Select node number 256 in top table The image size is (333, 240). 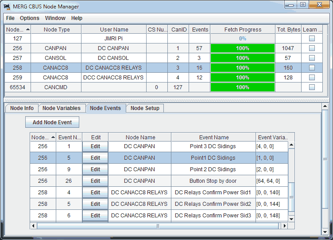[x=18, y=48]
